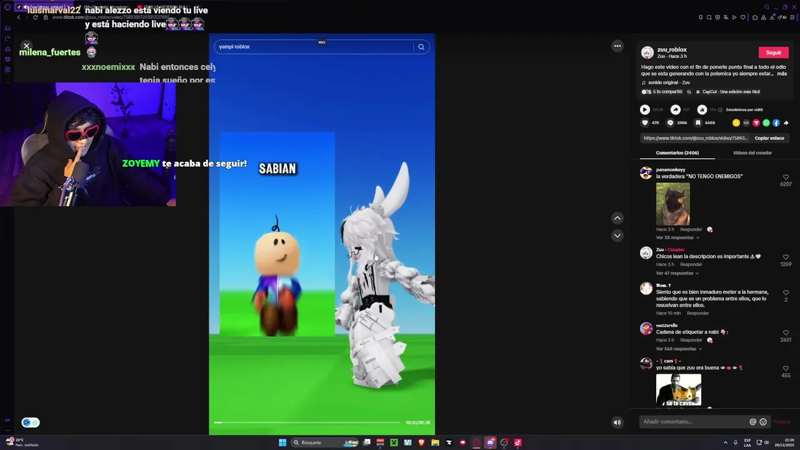Open the dog image in panamonkeyy's comment
This screenshot has width=800, height=450.
coord(673,204)
